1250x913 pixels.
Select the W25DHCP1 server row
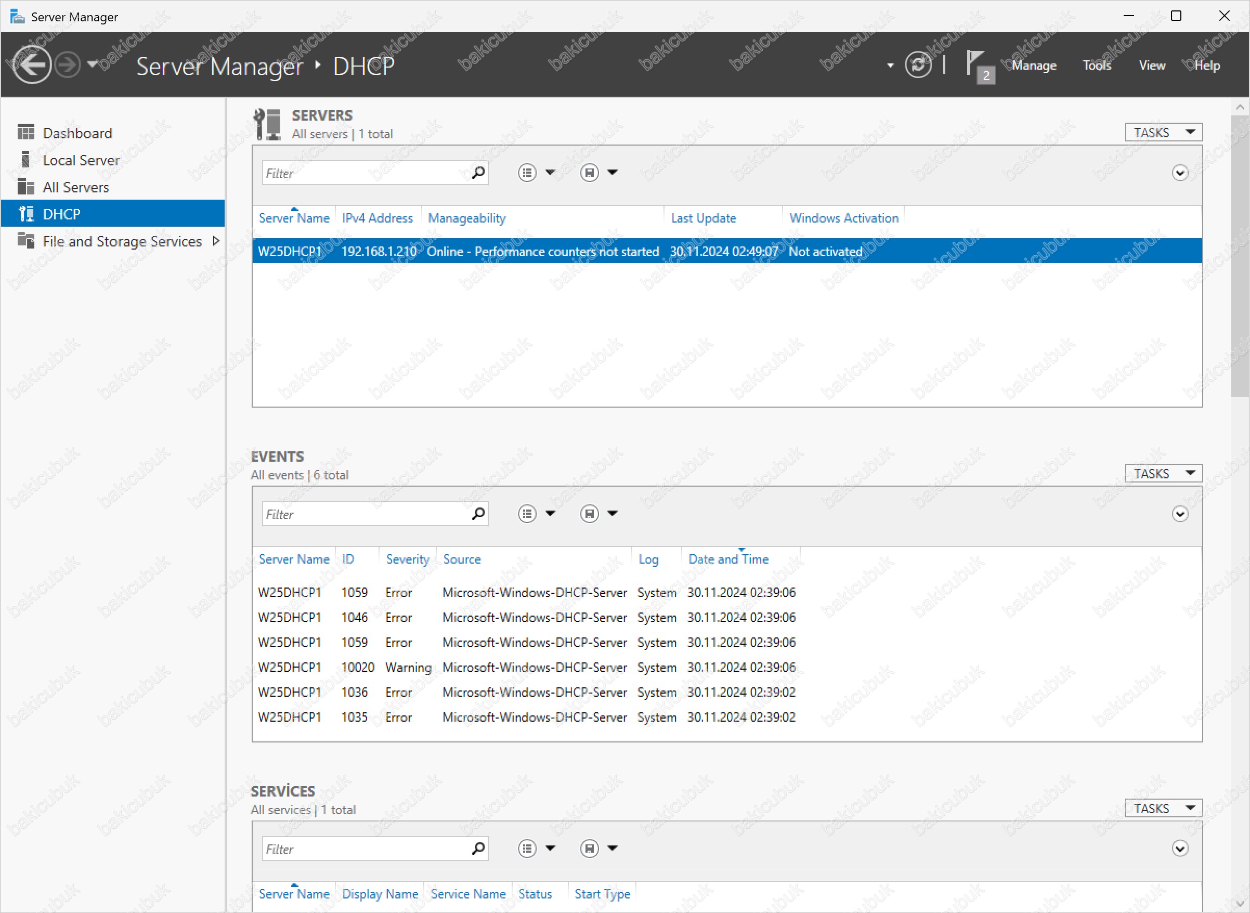(x=727, y=252)
